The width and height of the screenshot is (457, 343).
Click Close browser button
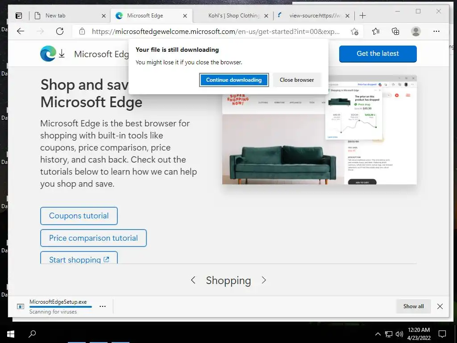[297, 80]
